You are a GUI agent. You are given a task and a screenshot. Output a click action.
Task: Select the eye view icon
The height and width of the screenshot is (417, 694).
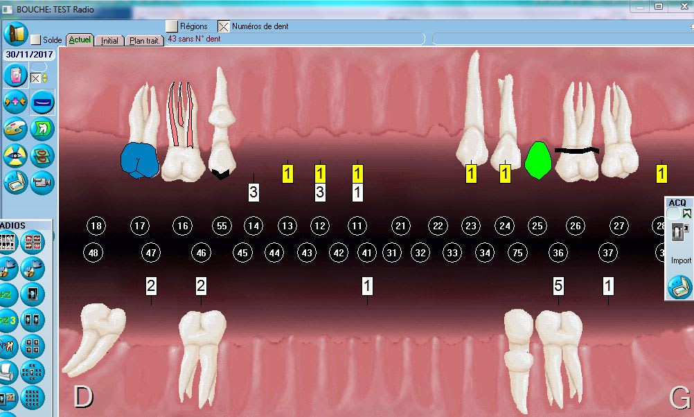coord(15,156)
